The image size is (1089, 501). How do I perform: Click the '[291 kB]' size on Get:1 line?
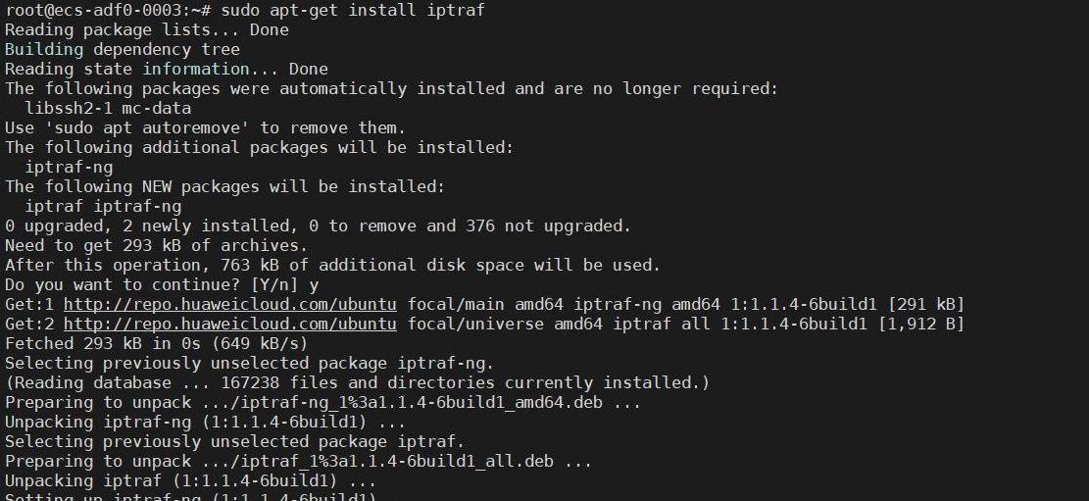[925, 304]
